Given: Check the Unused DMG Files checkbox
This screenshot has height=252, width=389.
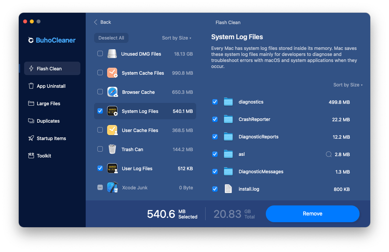Looking at the screenshot, I should pos(100,53).
